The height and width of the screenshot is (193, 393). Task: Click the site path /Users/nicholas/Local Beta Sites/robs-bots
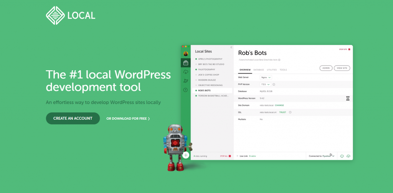click(x=258, y=60)
